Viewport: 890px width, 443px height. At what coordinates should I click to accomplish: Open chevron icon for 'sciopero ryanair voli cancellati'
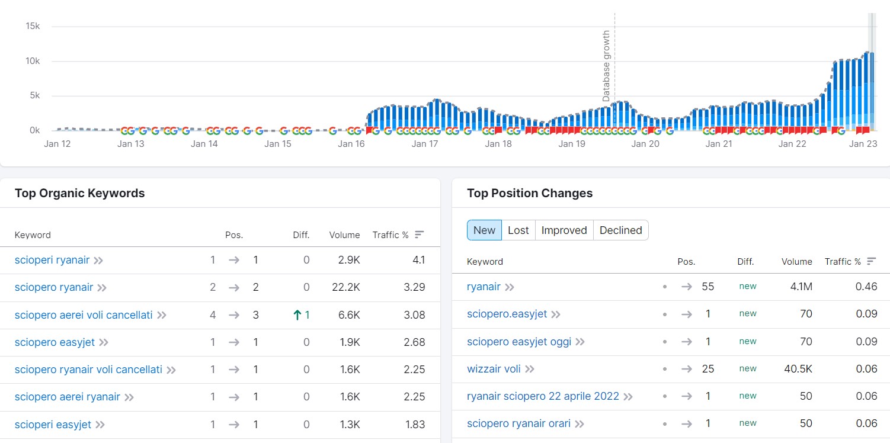point(171,370)
